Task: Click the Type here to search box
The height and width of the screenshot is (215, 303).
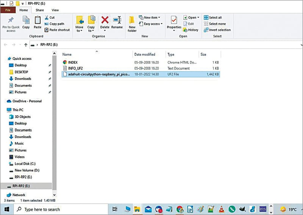Action: [x=42, y=209]
